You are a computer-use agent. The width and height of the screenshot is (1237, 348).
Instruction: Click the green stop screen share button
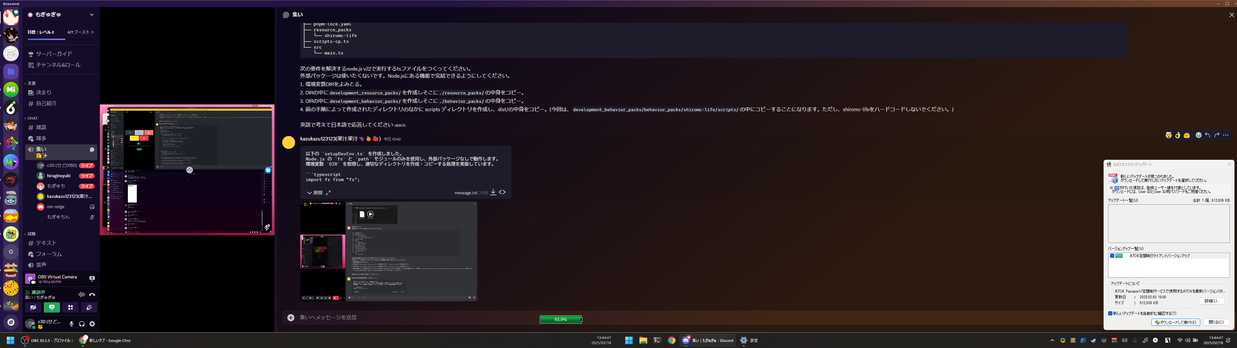pos(52,308)
